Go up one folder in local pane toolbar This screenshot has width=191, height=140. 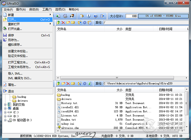[x=58, y=83]
